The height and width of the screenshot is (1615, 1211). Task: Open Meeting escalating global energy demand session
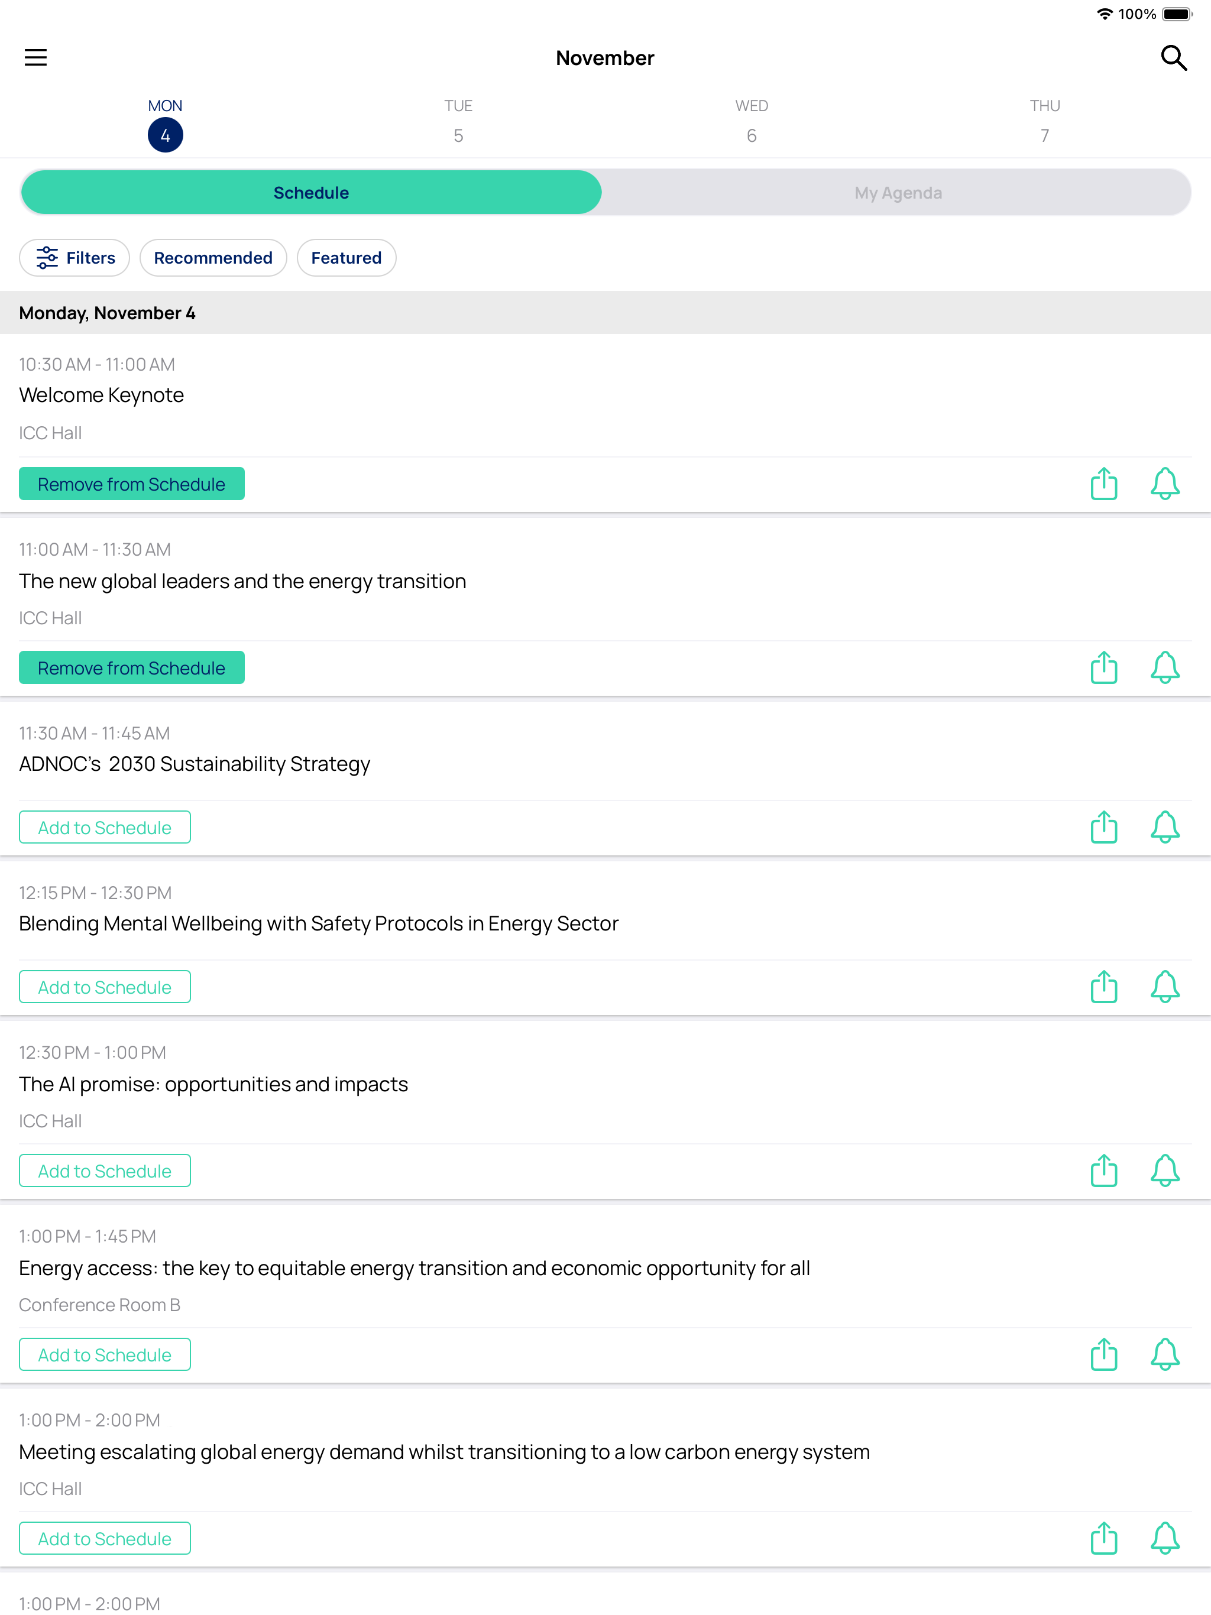[444, 1451]
